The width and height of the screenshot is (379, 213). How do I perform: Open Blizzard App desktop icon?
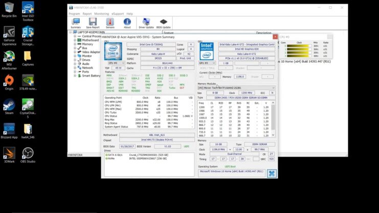(9, 131)
